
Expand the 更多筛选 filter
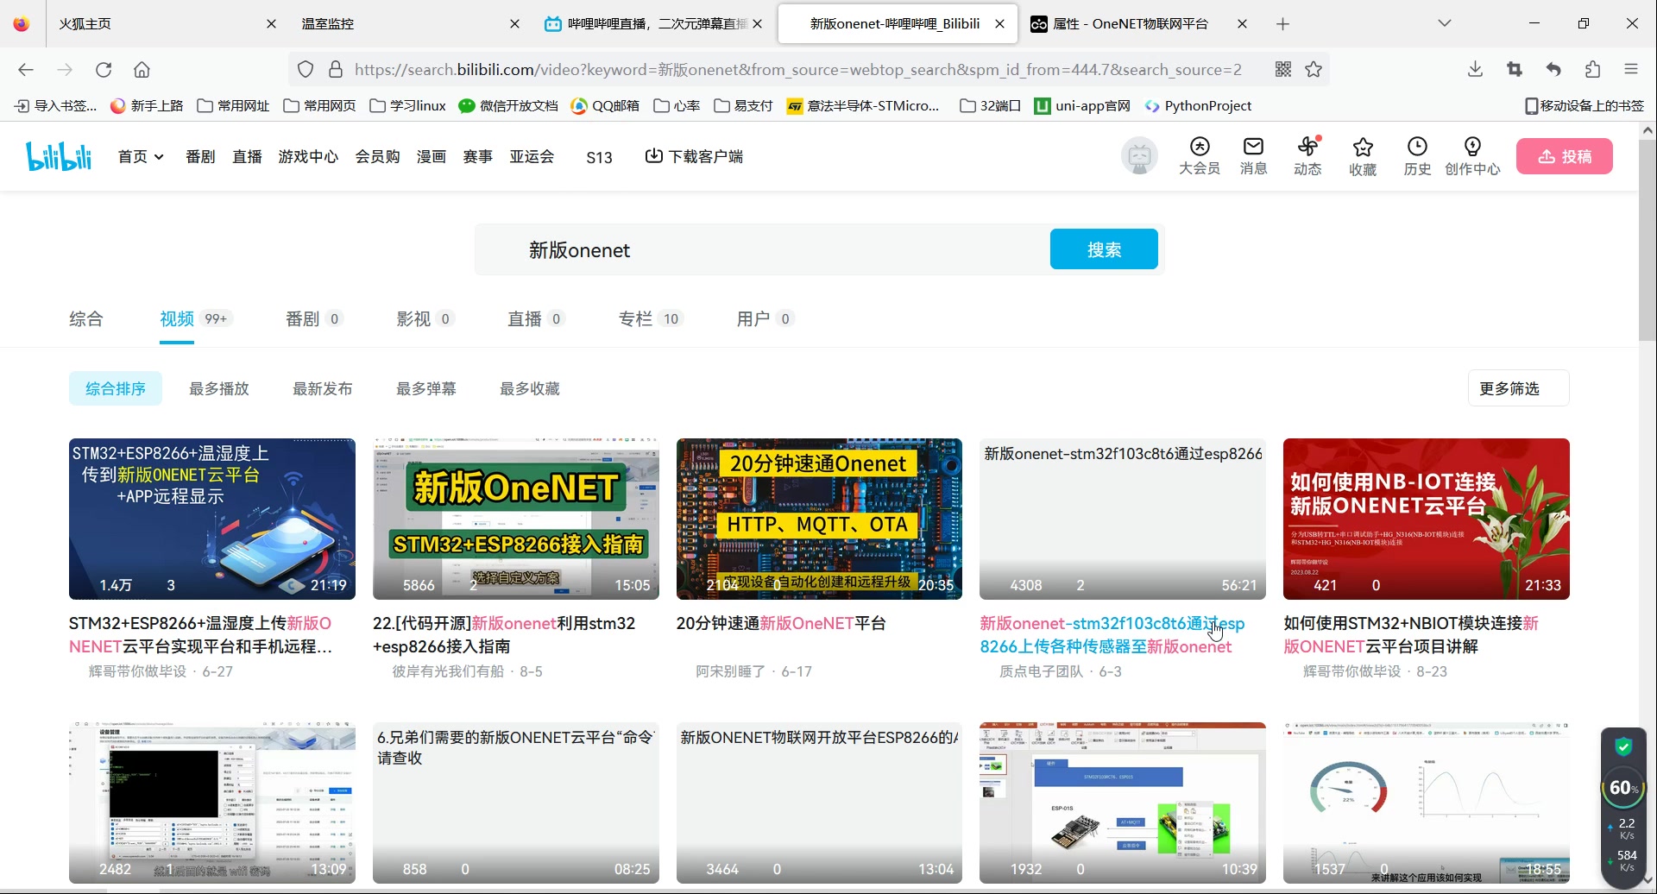coord(1518,388)
